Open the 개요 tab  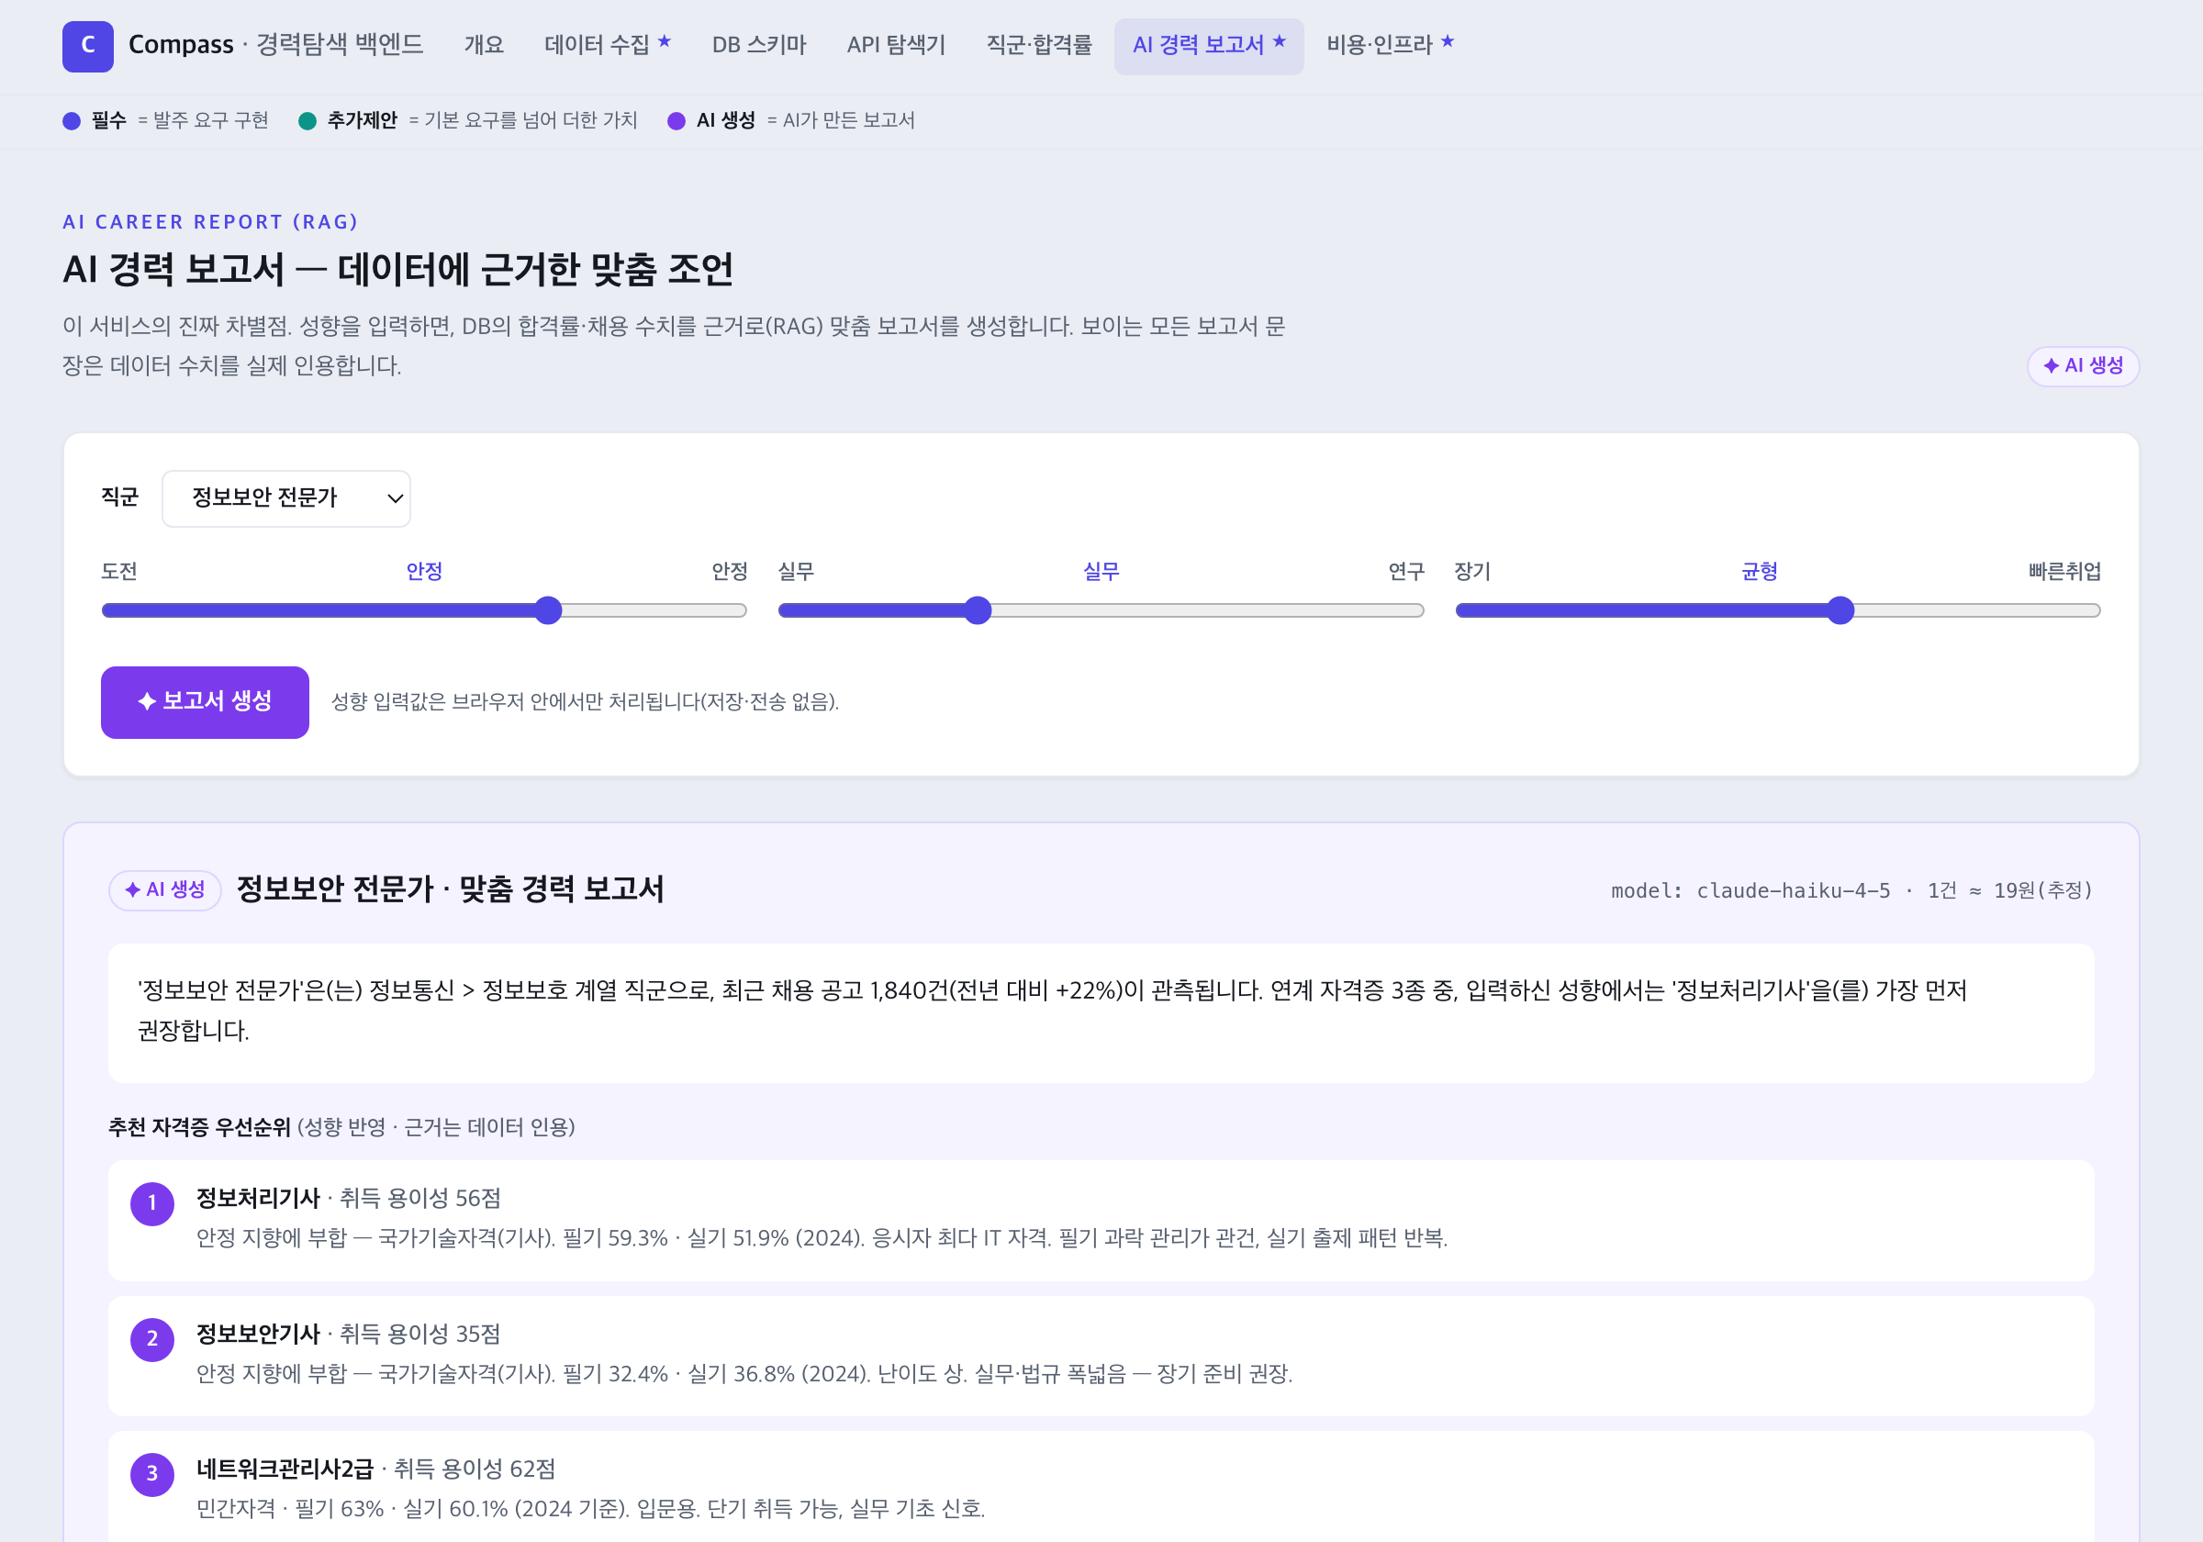point(484,45)
